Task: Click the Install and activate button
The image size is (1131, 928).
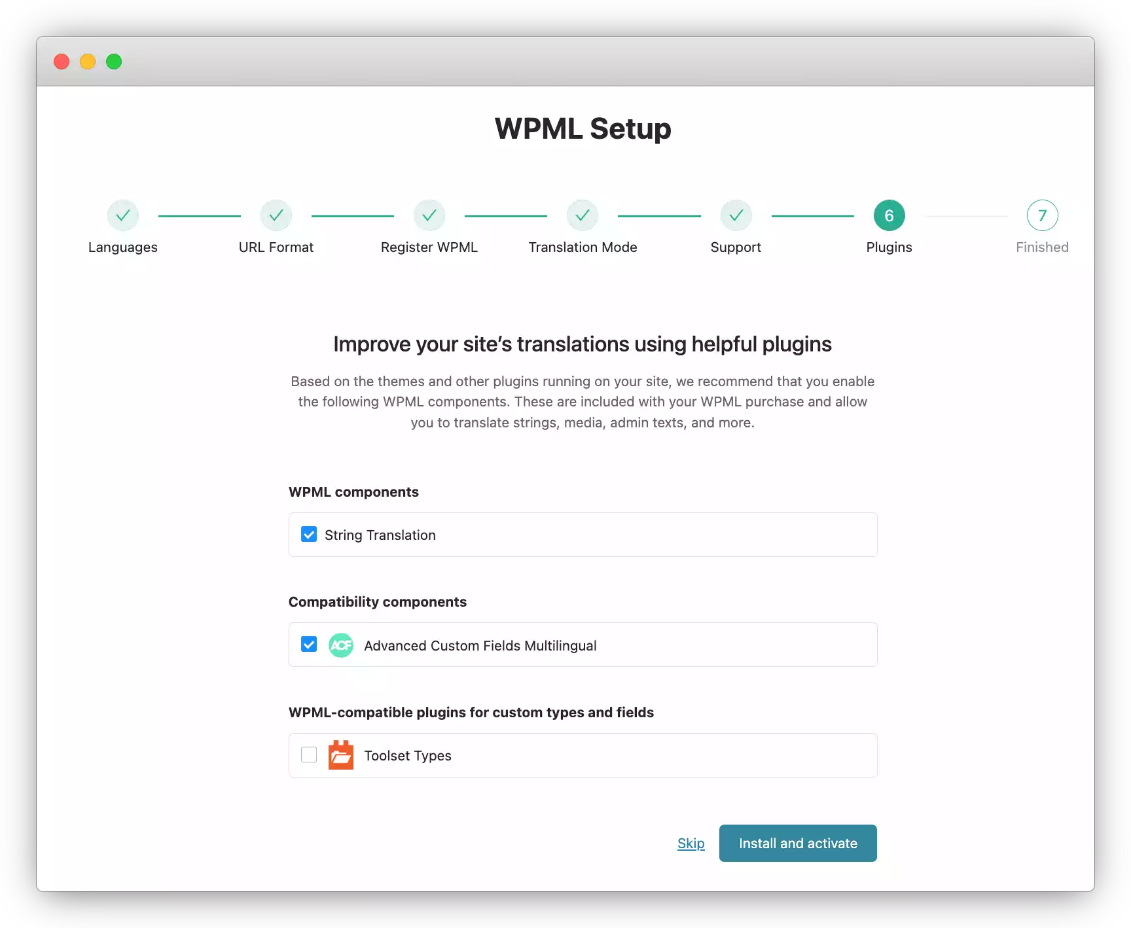Action: coord(798,843)
